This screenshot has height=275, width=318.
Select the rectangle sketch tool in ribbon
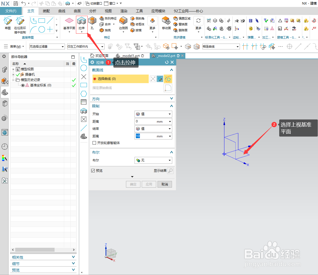coord(41,21)
